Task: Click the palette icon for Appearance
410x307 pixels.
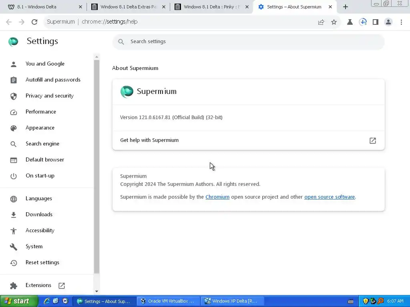Action: pos(14,128)
